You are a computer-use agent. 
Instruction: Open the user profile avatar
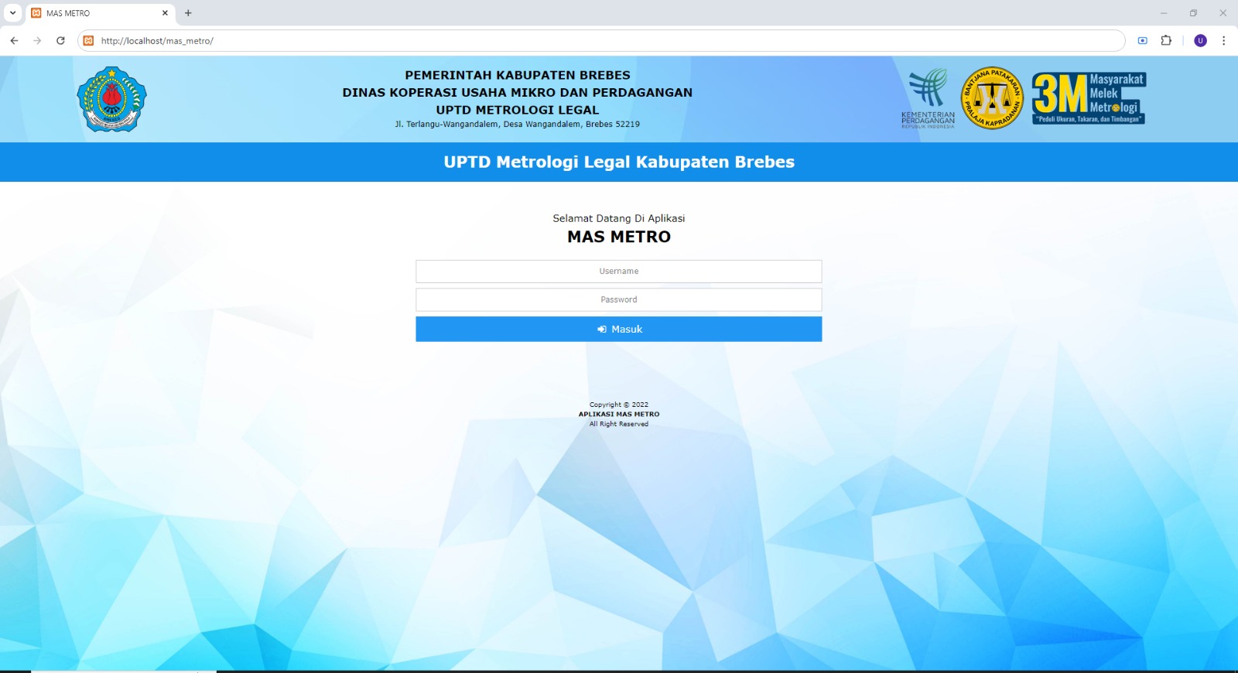(x=1200, y=41)
